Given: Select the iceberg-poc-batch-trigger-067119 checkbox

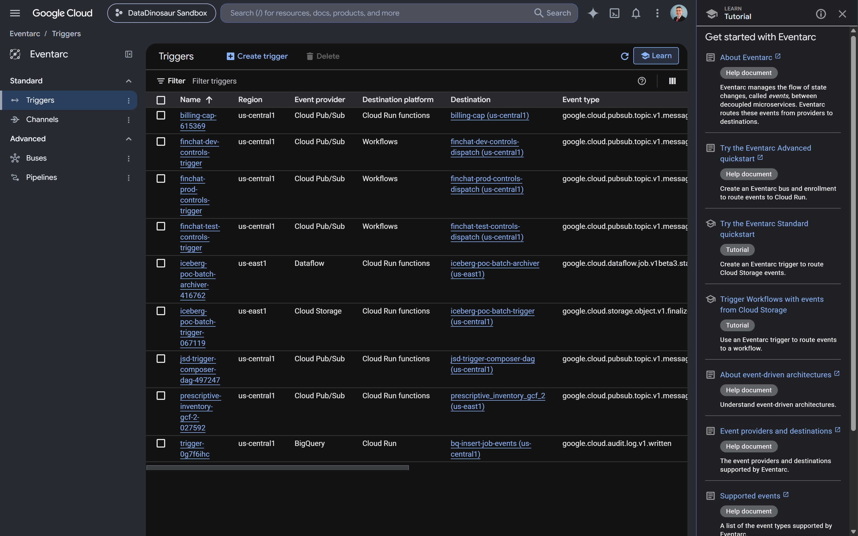Looking at the screenshot, I should [161, 311].
